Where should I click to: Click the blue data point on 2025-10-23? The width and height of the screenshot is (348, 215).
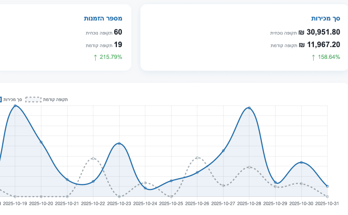pos(119,144)
